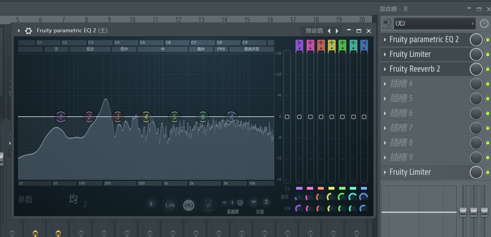Click the green band 5 filter type icon
This screenshot has width=491, height=237.
[342, 43]
